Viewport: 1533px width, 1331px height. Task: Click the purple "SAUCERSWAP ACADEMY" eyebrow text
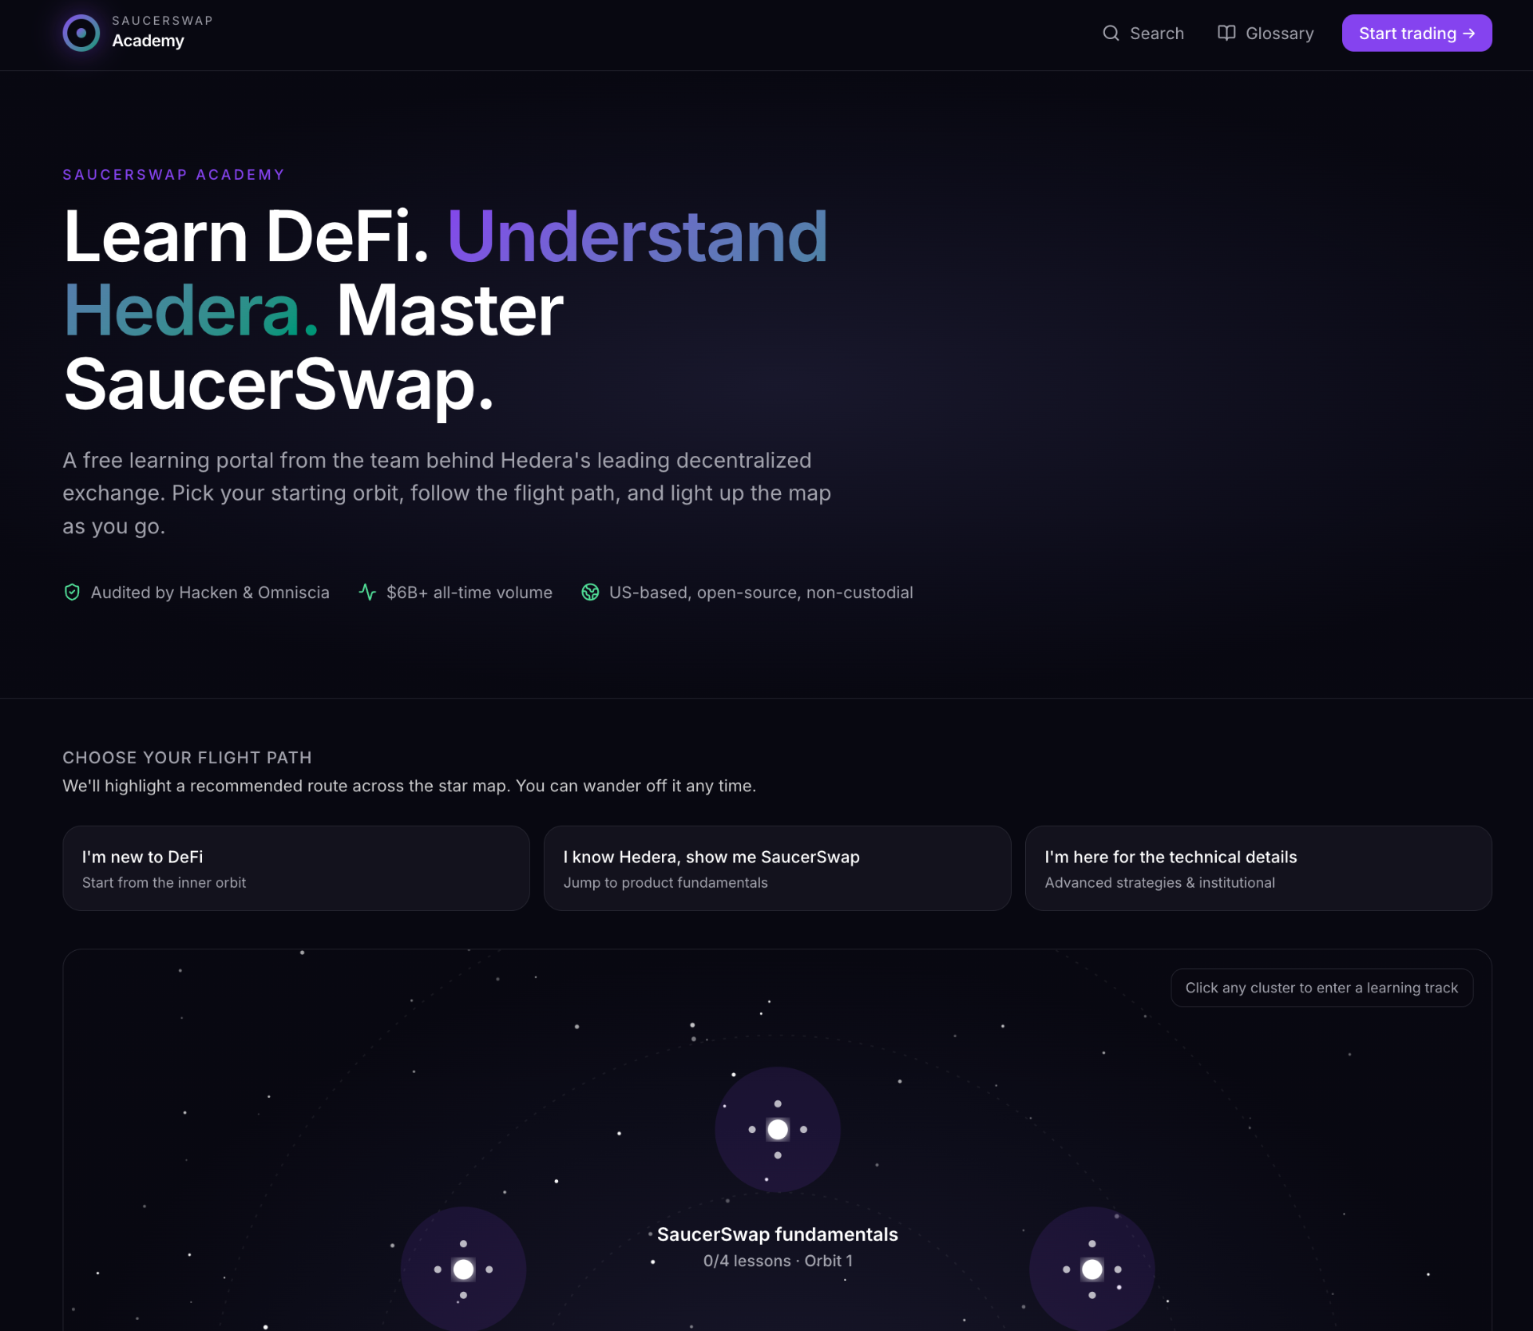173,175
